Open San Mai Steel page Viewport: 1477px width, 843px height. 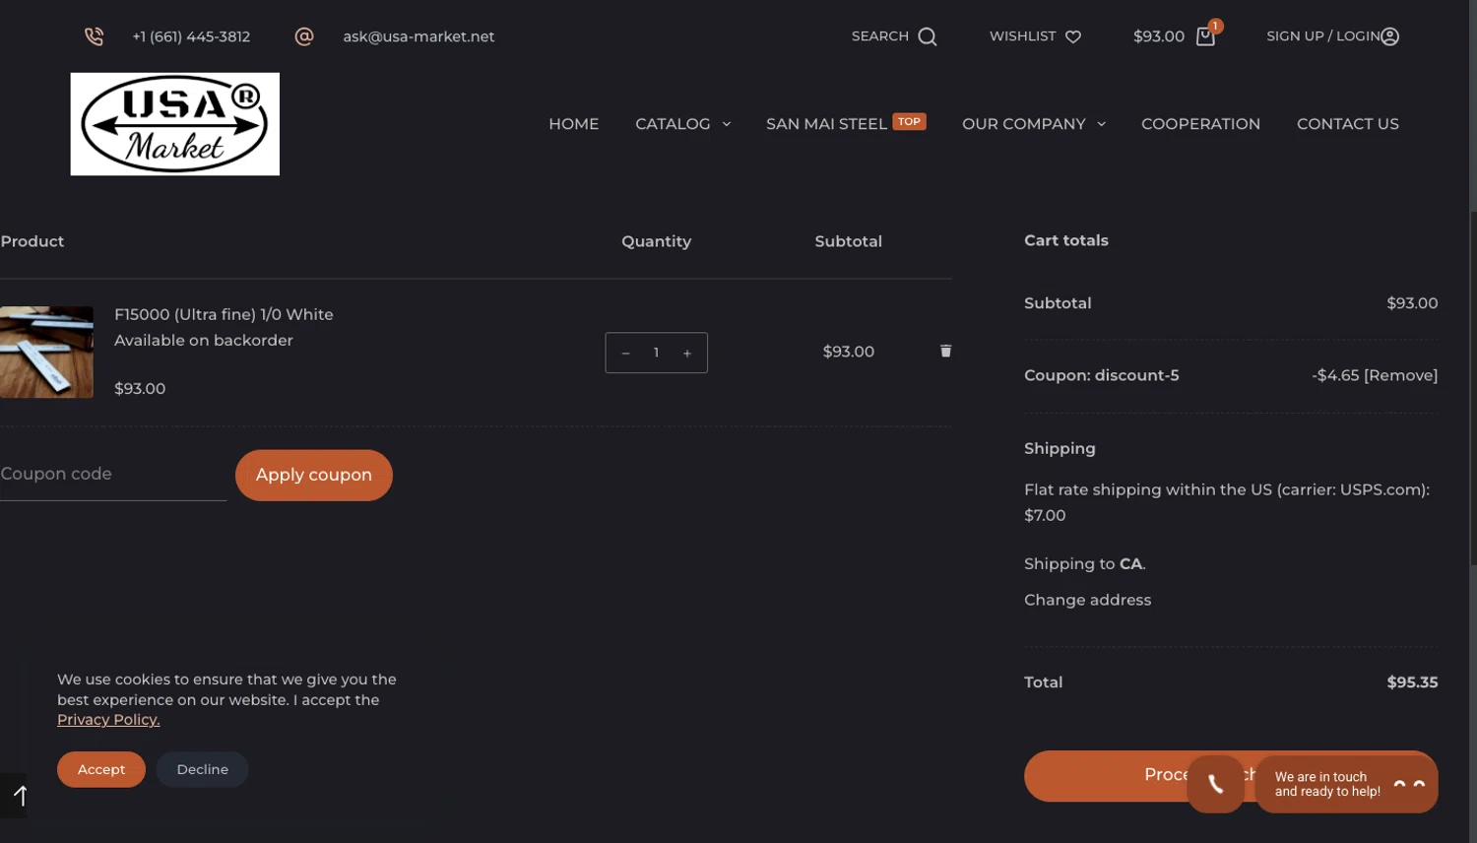826,124
